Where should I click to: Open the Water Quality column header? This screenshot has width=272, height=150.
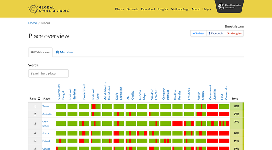tap(201, 95)
